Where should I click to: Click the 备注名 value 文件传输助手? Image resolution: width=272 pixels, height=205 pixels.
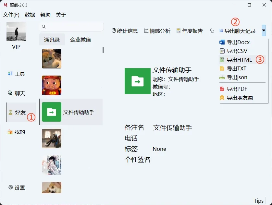point(172,128)
